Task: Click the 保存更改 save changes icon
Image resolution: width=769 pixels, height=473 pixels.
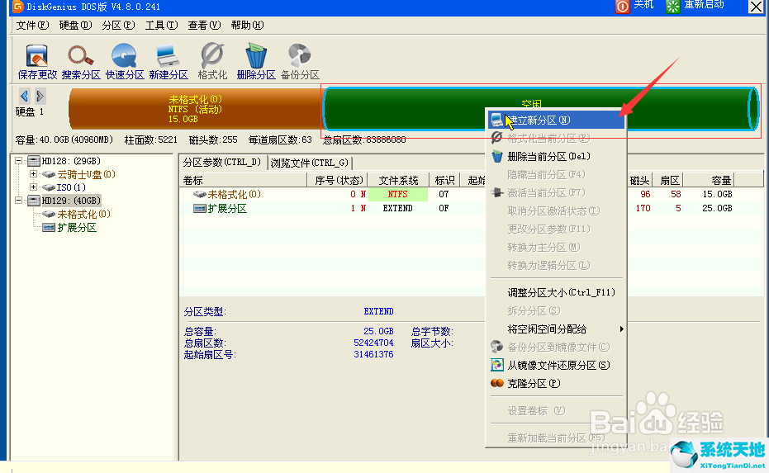Action: click(x=37, y=61)
